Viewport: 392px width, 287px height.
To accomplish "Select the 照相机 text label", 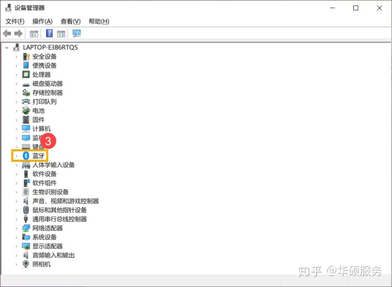I will 41,264.
